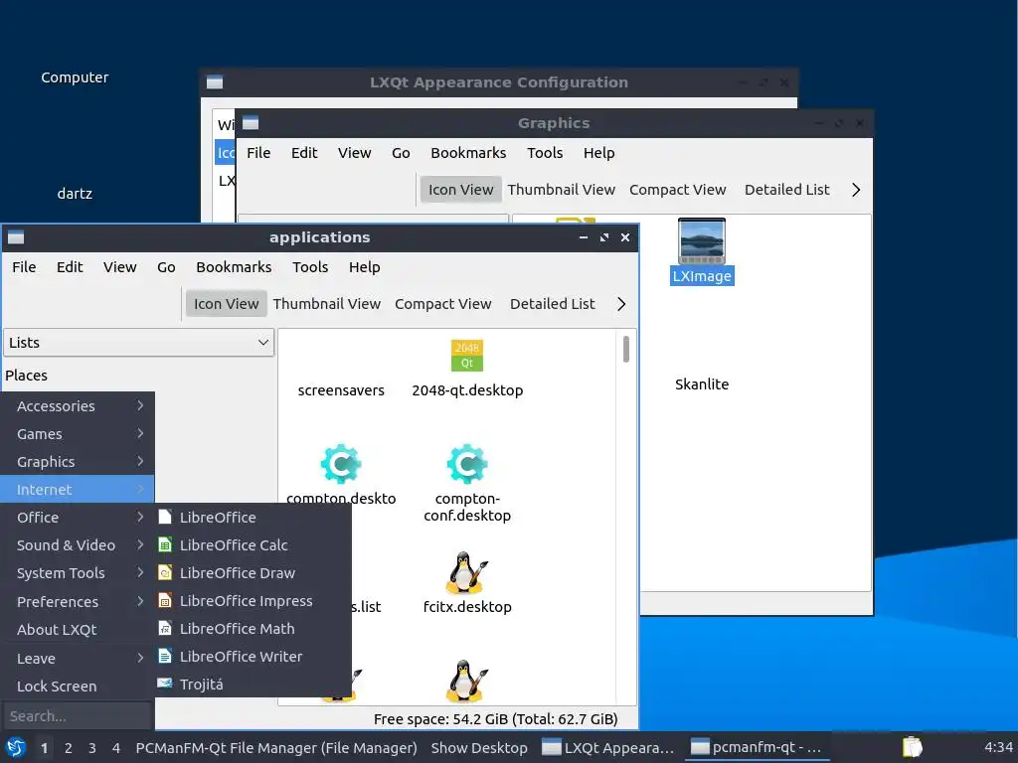The width and height of the screenshot is (1018, 763).
Task: Click About LXQt menu entry
Action: click(78, 629)
